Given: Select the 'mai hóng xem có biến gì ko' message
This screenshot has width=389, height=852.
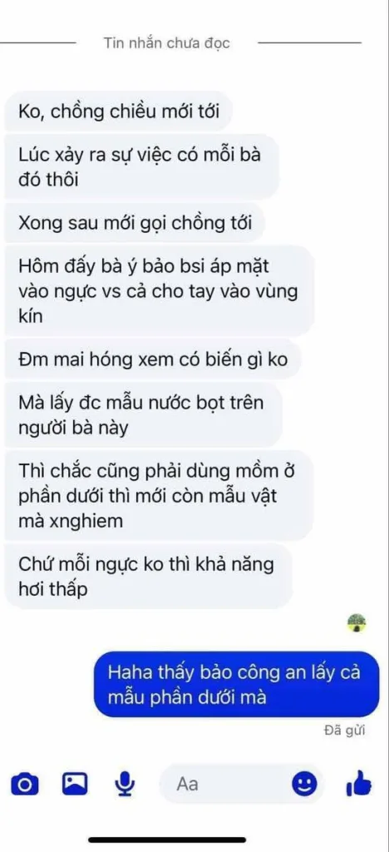Looking at the screenshot, I should [x=152, y=359].
